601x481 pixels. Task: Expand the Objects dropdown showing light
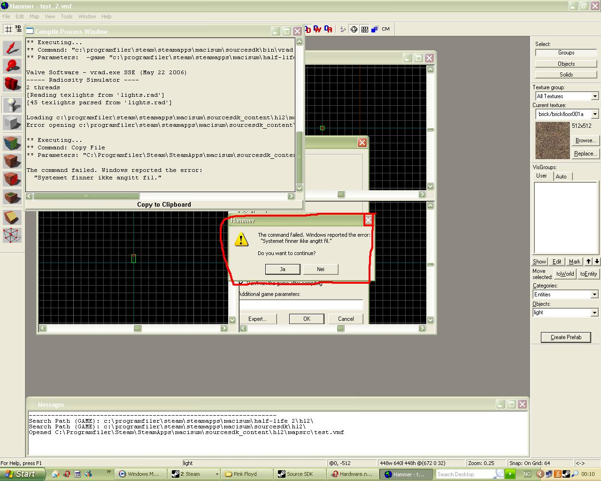point(594,313)
